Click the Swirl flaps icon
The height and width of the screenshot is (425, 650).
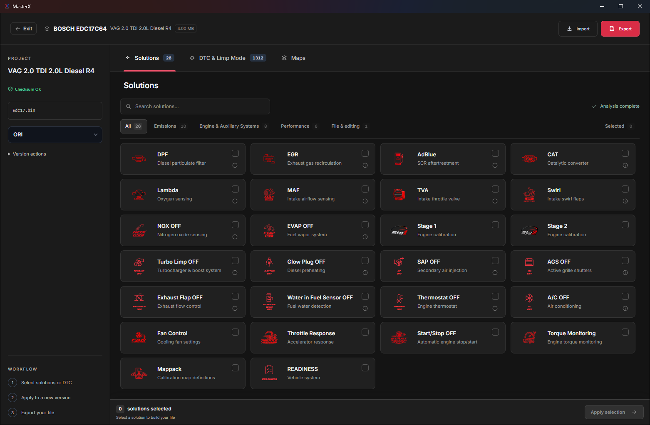pyautogui.click(x=529, y=195)
